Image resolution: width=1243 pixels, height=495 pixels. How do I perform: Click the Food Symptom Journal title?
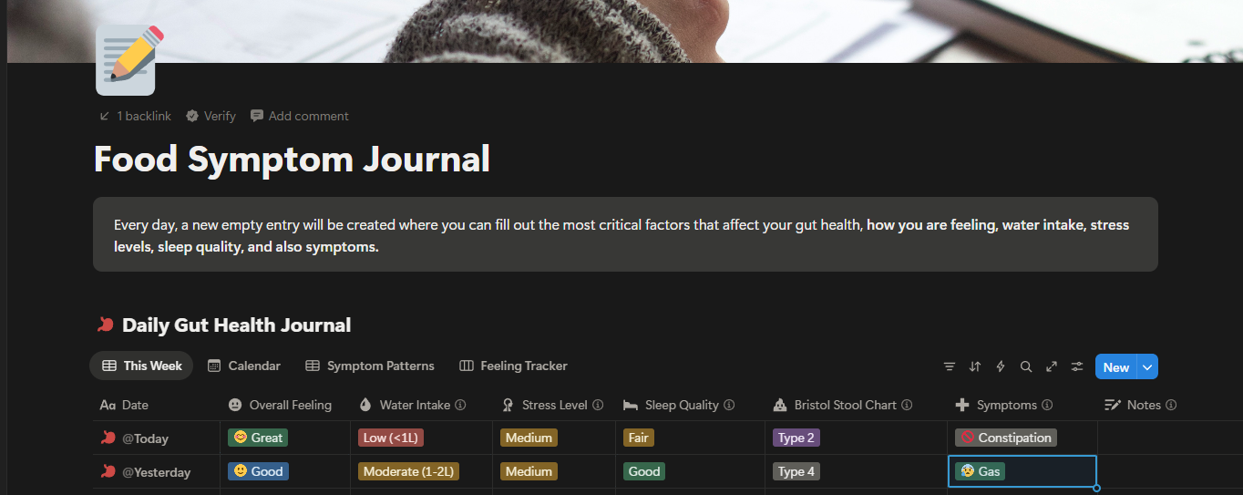[292, 159]
